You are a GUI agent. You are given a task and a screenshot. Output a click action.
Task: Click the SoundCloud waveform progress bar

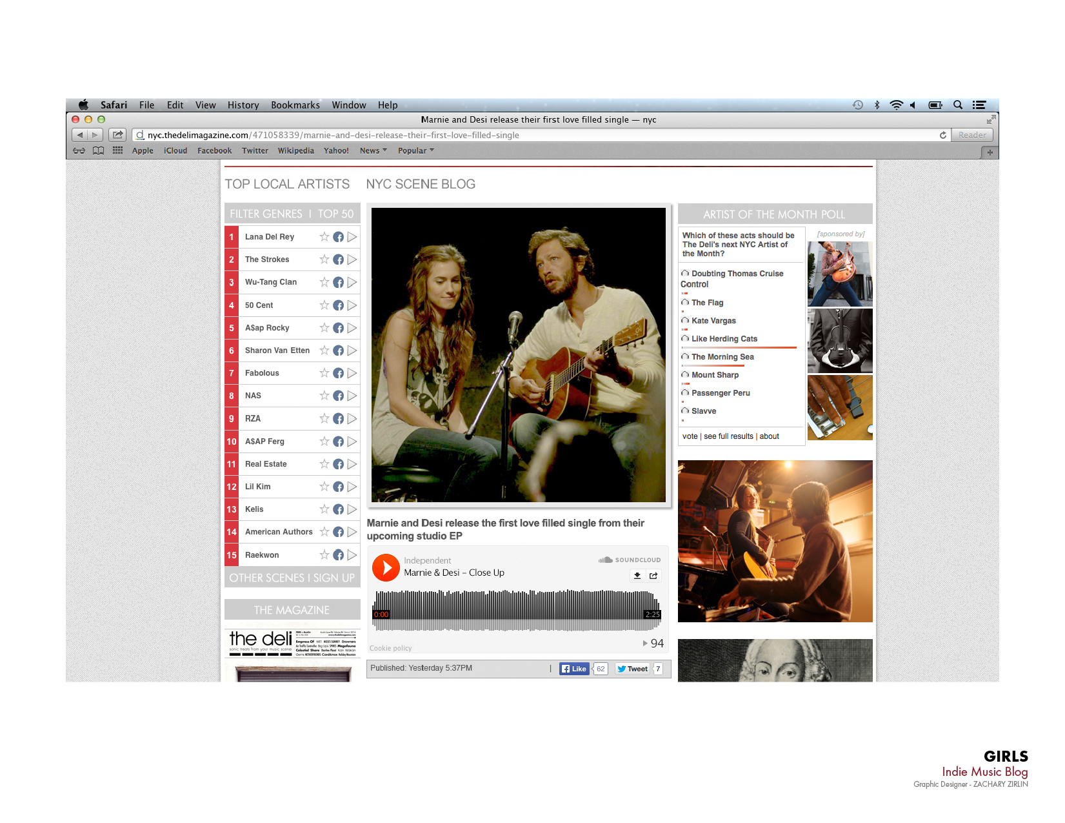[x=517, y=610]
